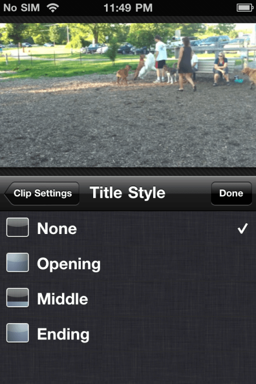Tap the video preview of dog park

click(x=128, y=95)
